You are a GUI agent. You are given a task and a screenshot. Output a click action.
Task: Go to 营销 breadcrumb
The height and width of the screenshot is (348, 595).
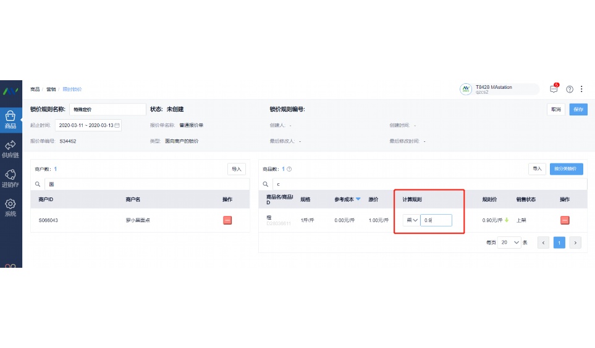(x=51, y=89)
